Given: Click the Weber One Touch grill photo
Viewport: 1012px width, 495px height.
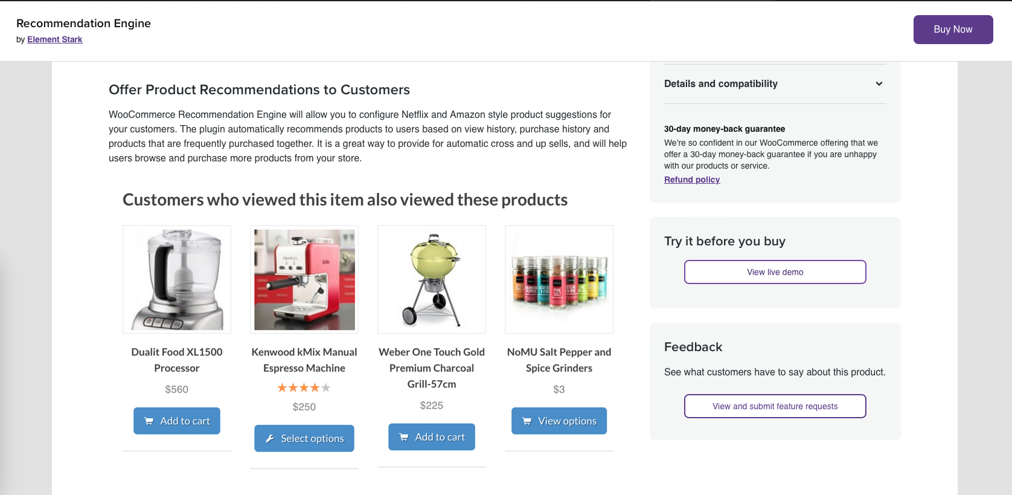Looking at the screenshot, I should tap(431, 279).
